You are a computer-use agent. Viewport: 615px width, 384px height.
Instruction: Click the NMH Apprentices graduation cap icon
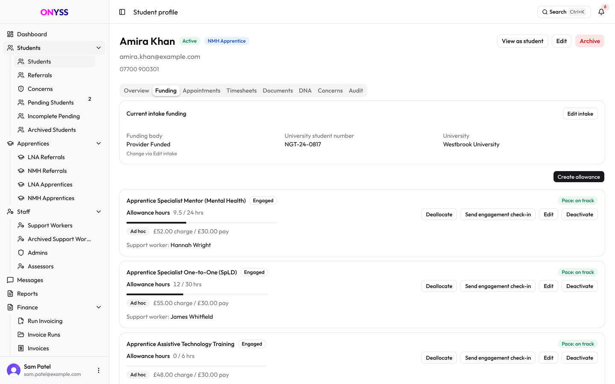pos(21,198)
